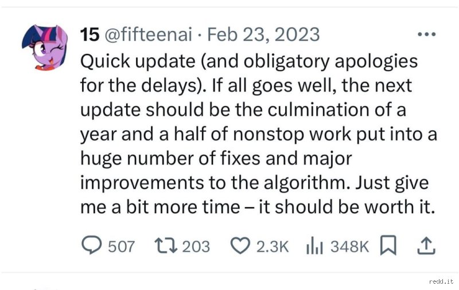Click the 2.3K likes count
Screen dimensions: 459x290
[x=273, y=246]
